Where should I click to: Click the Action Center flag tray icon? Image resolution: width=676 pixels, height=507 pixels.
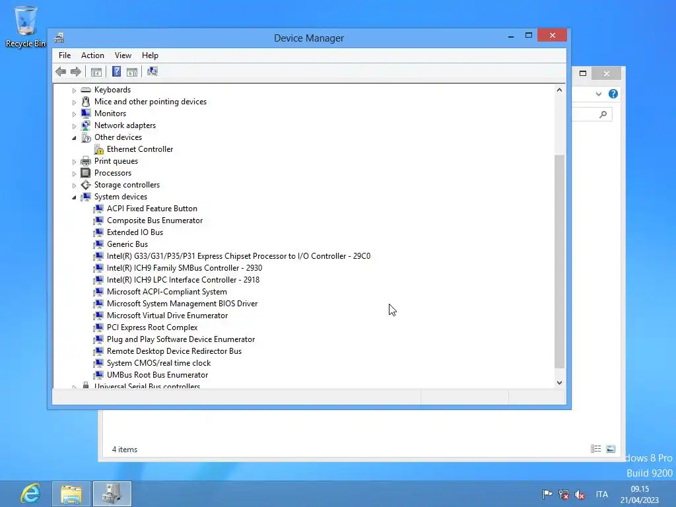point(547,494)
